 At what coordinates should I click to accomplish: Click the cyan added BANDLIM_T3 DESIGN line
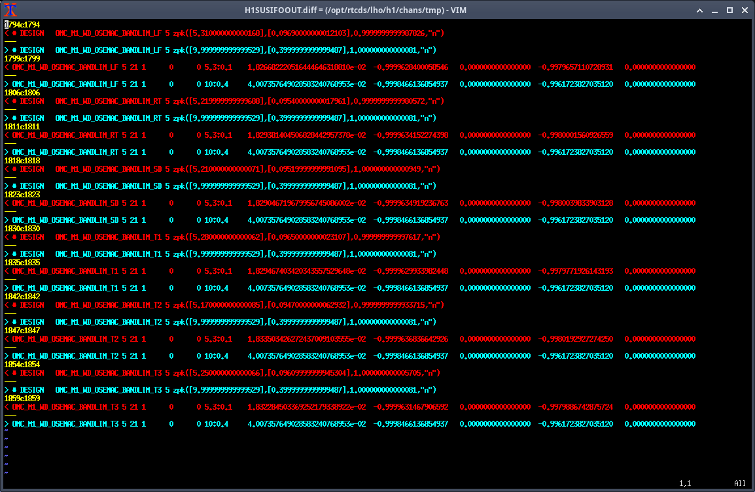[x=222, y=390]
